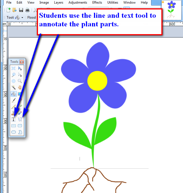Click the flower image thumbnail tab
Viewport: 183px width, 193px height.
pyautogui.click(x=171, y=10)
